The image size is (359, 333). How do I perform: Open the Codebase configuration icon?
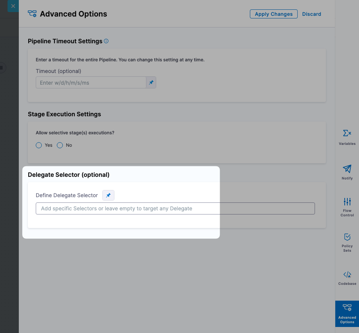click(x=347, y=275)
